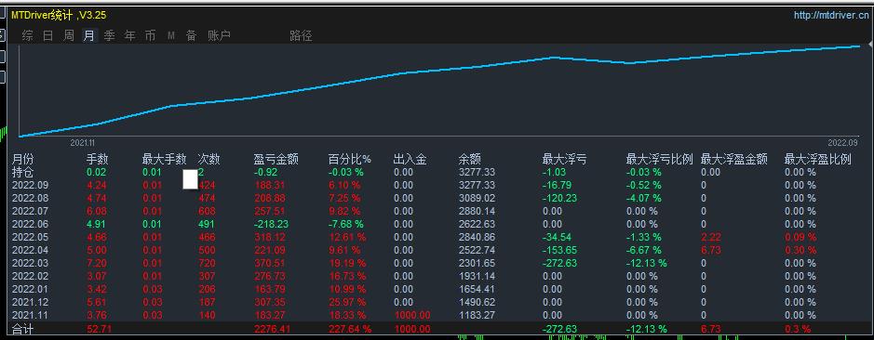874x340 pixels.
Task: Open the http://mtdriver.cn link
Action: click(x=830, y=15)
